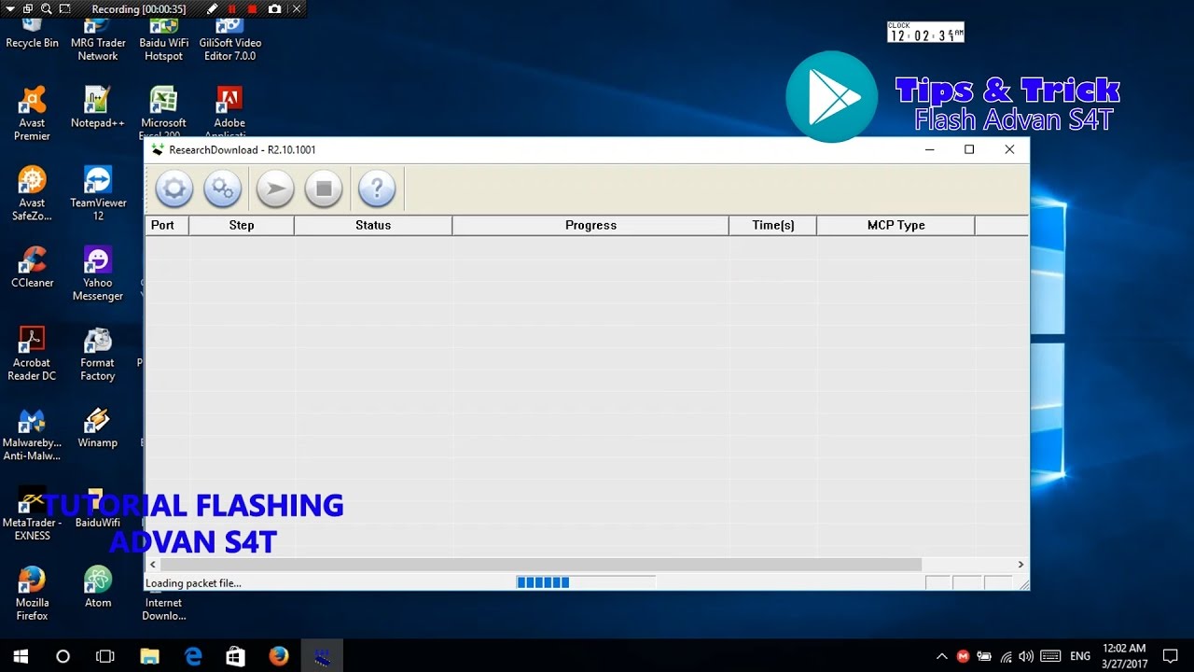Viewport: 1194px width, 672px height.
Task: Select the Microsoft Excel desktop icon
Action: point(163,114)
